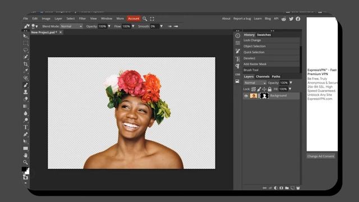
Task: Toggle lock transparent pixels checkerboard
Action: (254, 89)
